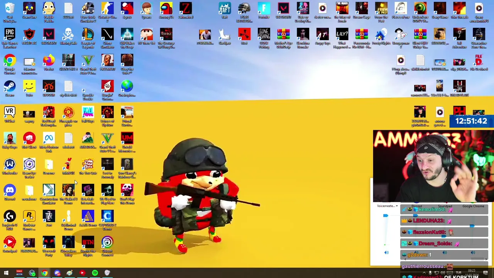
Task: Open the newaBone folder icon
Action: click(x=29, y=192)
